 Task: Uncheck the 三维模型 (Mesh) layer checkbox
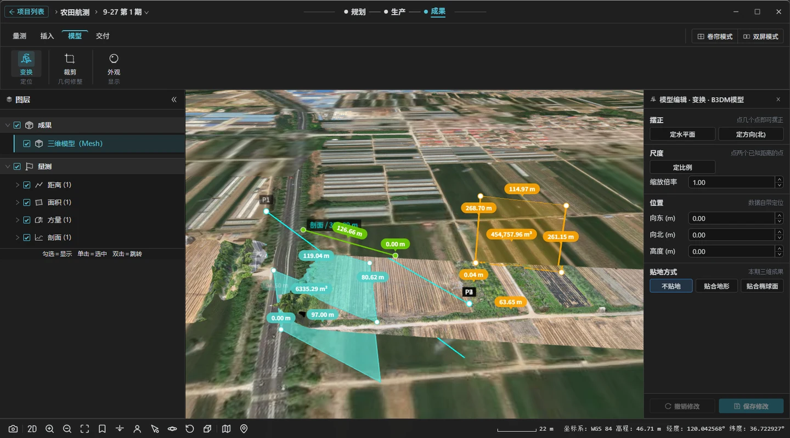pyautogui.click(x=27, y=144)
